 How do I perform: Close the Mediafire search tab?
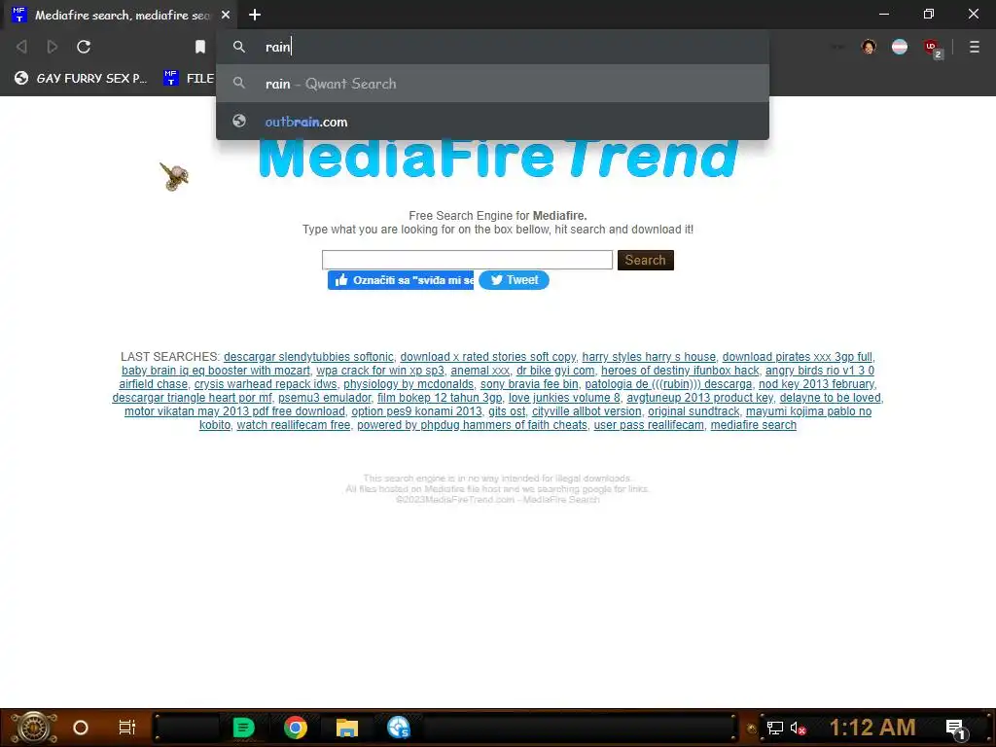(226, 15)
